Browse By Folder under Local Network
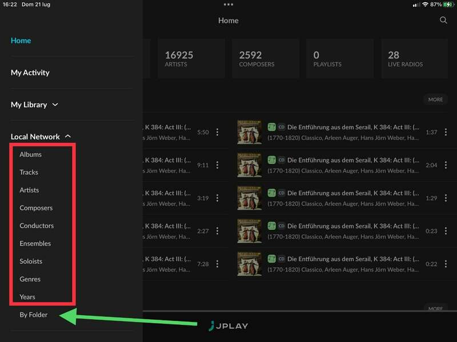Screen dimensions: 457x342 pyautogui.click(x=34, y=315)
